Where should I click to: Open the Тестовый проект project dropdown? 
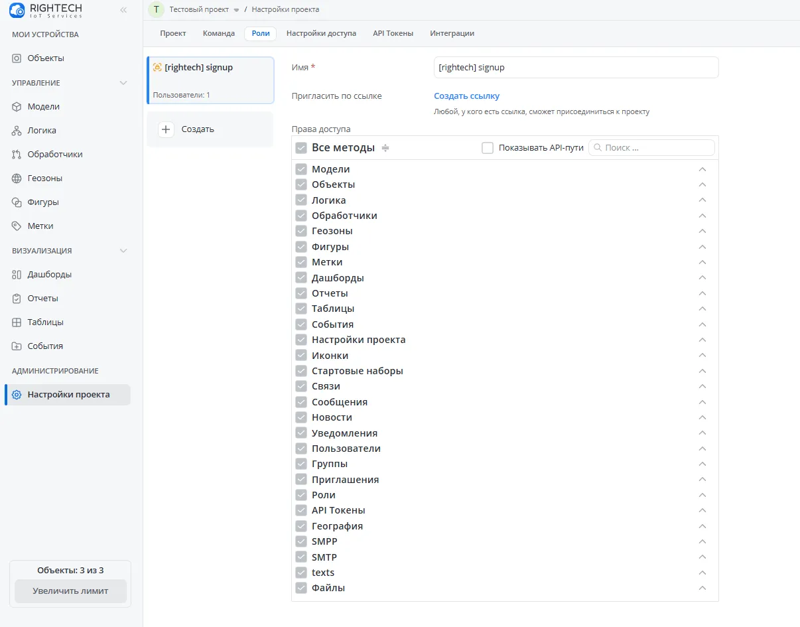(236, 10)
